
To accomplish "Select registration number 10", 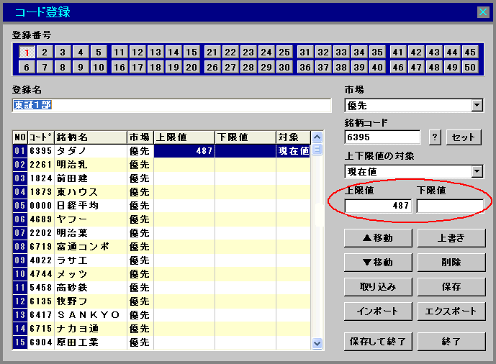I will (x=99, y=67).
